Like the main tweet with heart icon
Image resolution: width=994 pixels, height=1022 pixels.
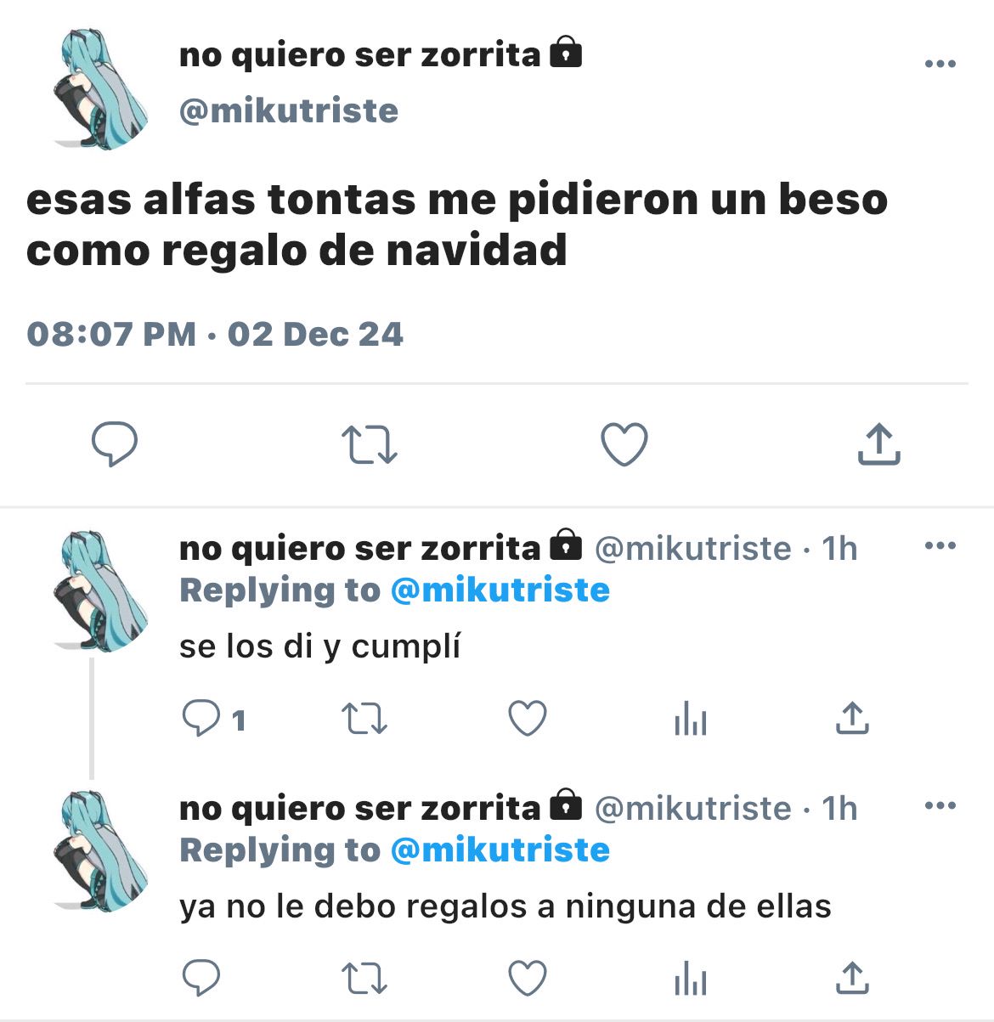pos(624,444)
